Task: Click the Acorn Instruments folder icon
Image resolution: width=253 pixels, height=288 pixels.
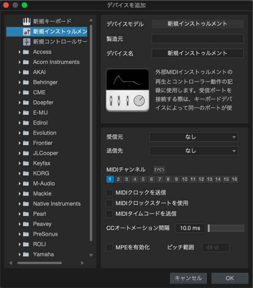Action: click(26, 62)
